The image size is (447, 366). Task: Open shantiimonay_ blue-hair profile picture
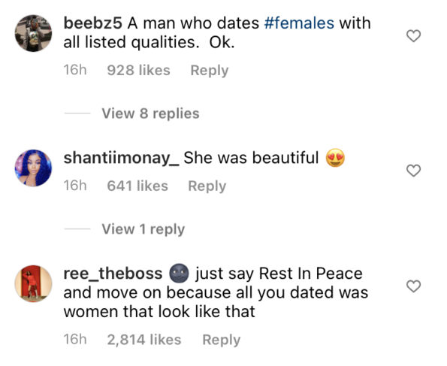pyautogui.click(x=33, y=168)
